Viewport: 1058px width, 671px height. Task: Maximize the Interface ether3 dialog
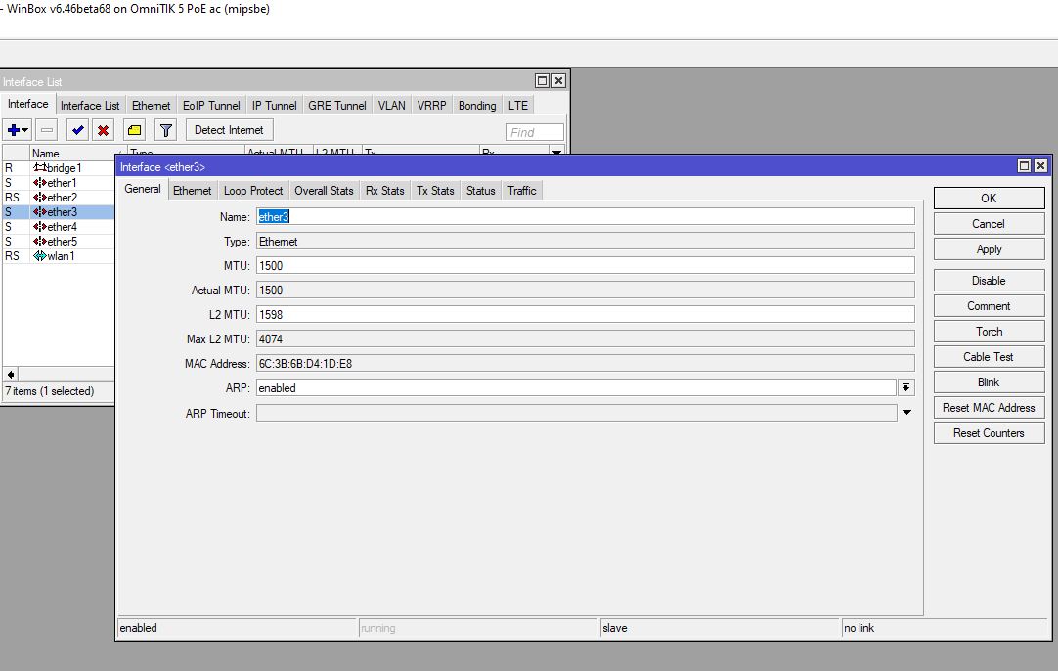click(1024, 166)
